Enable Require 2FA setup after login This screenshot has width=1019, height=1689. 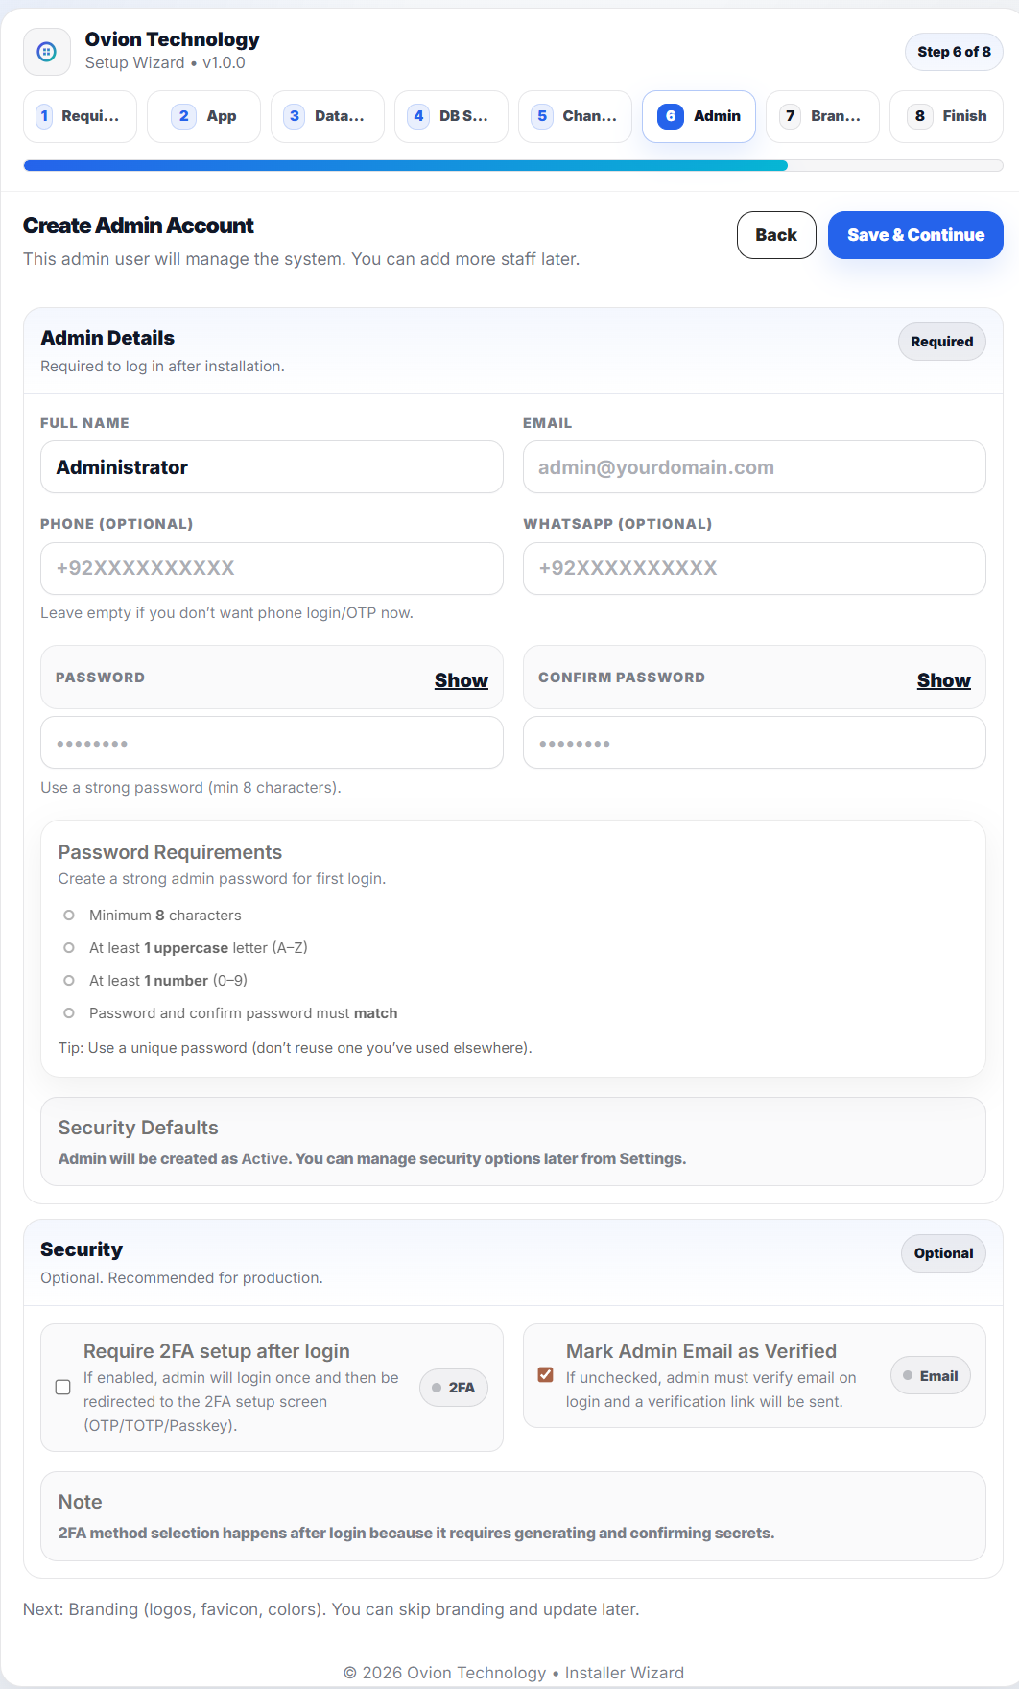63,1387
